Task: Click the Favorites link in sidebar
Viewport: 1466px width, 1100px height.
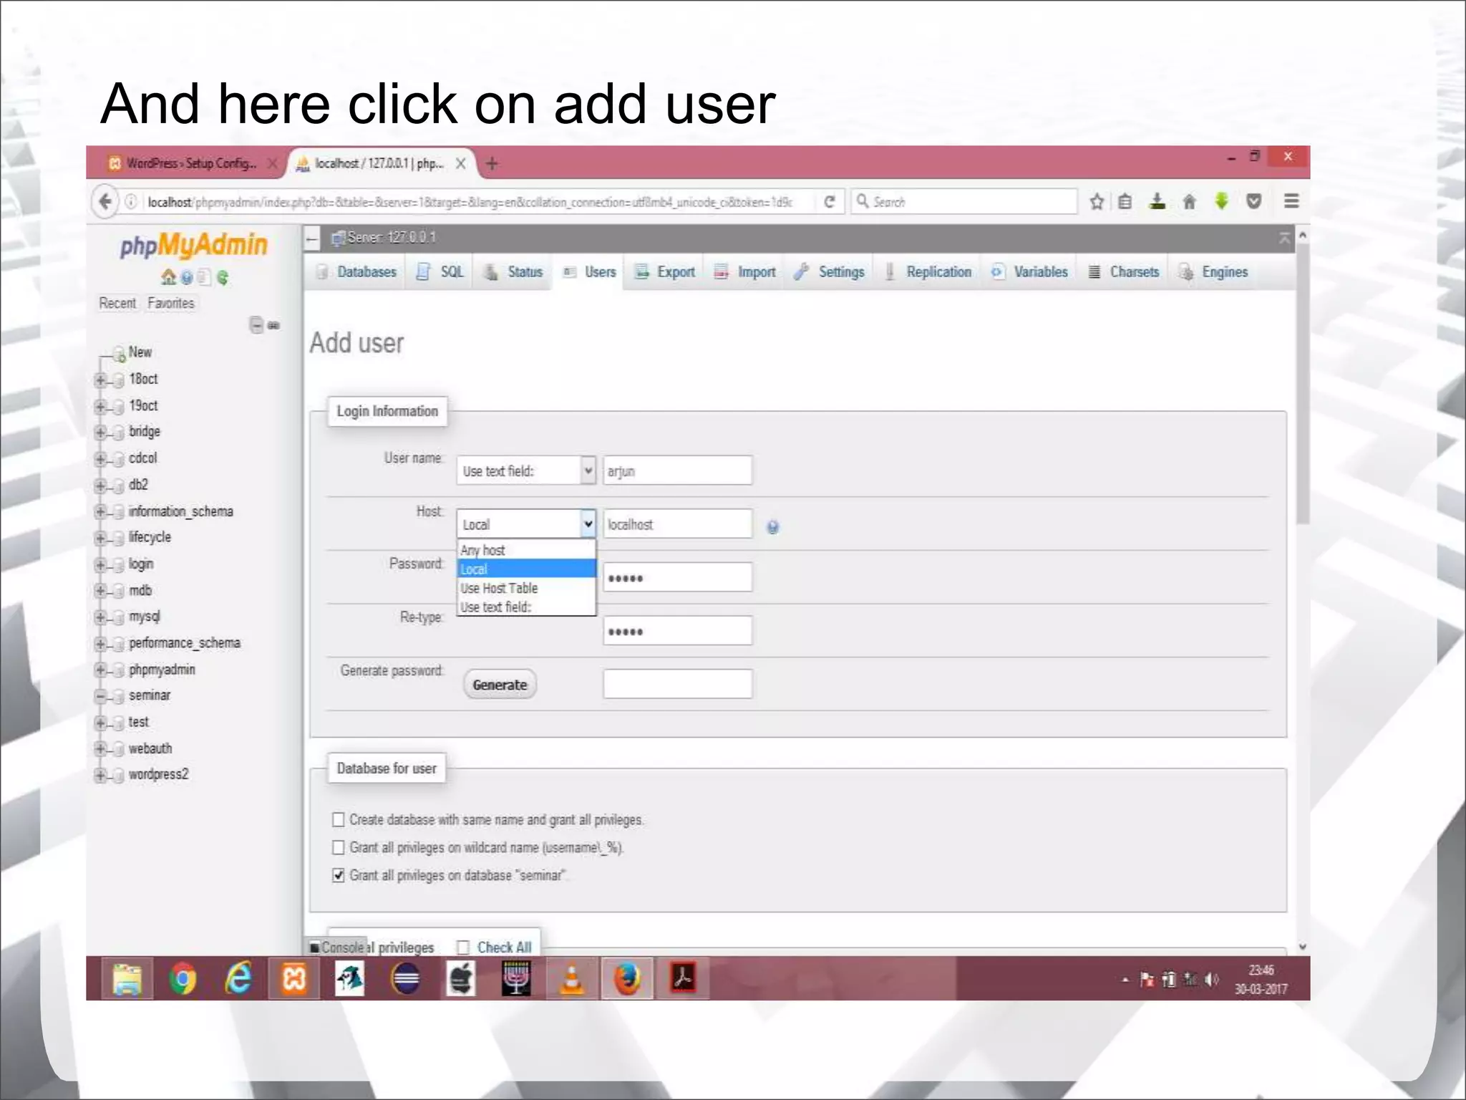Action: click(x=171, y=303)
